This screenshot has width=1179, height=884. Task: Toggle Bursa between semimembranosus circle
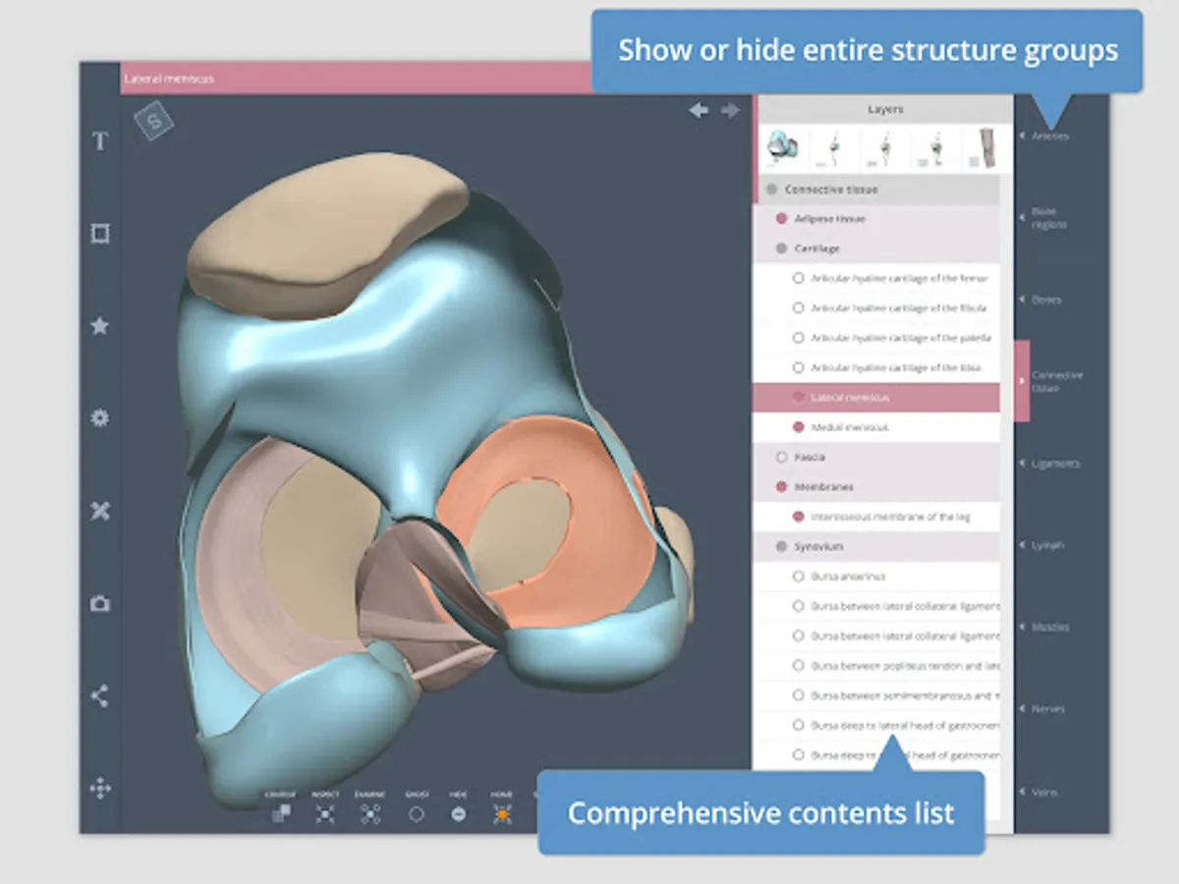pyautogui.click(x=798, y=695)
